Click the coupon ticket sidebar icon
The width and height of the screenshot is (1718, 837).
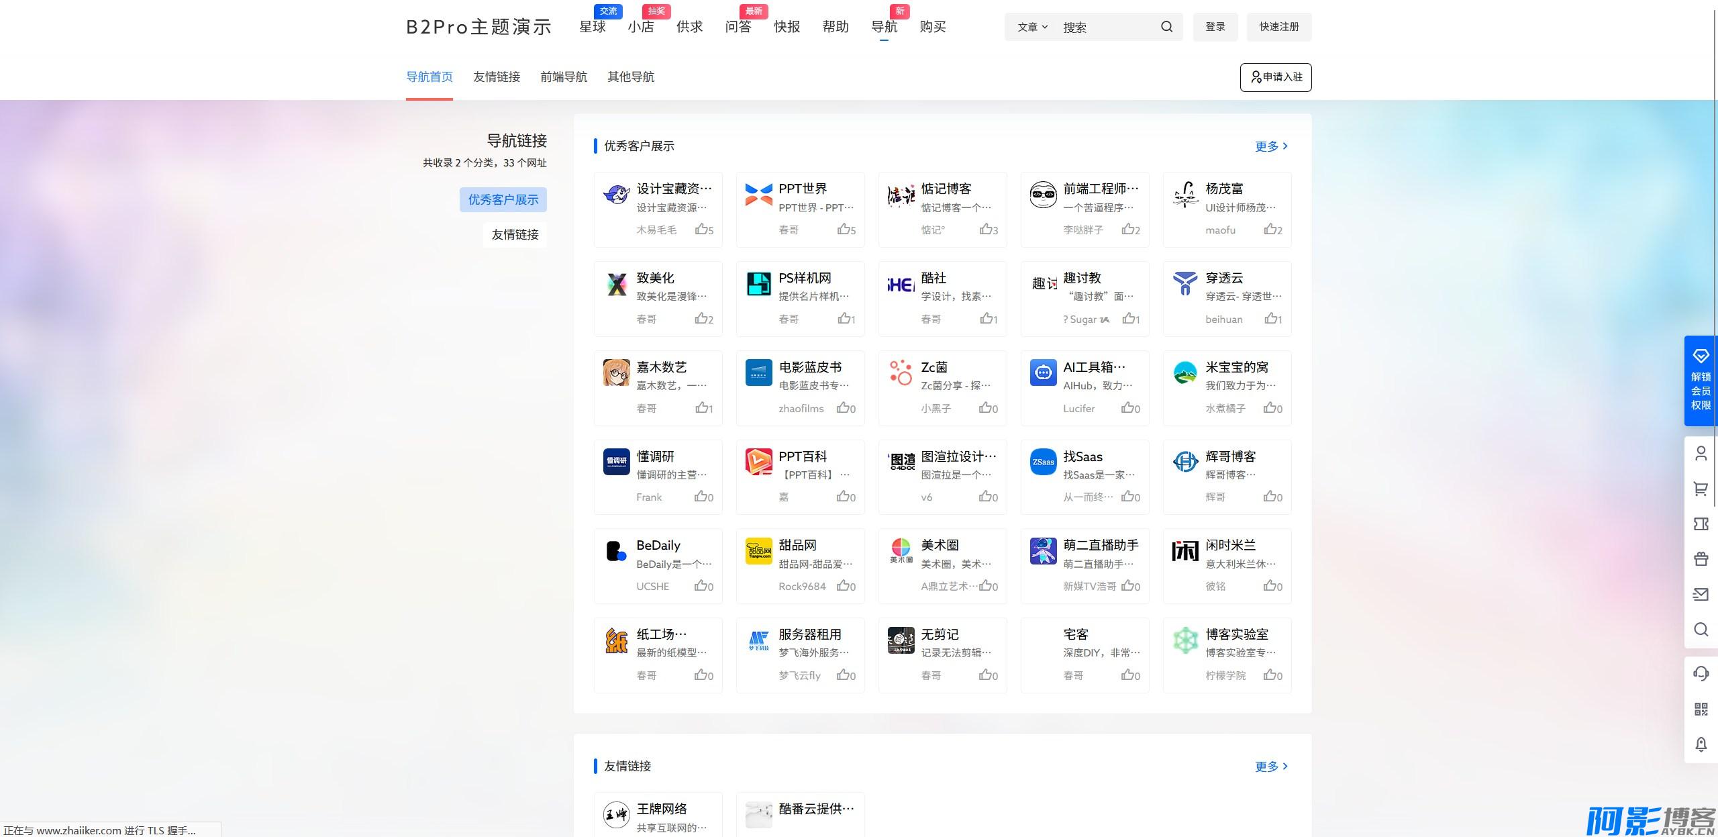click(x=1701, y=524)
